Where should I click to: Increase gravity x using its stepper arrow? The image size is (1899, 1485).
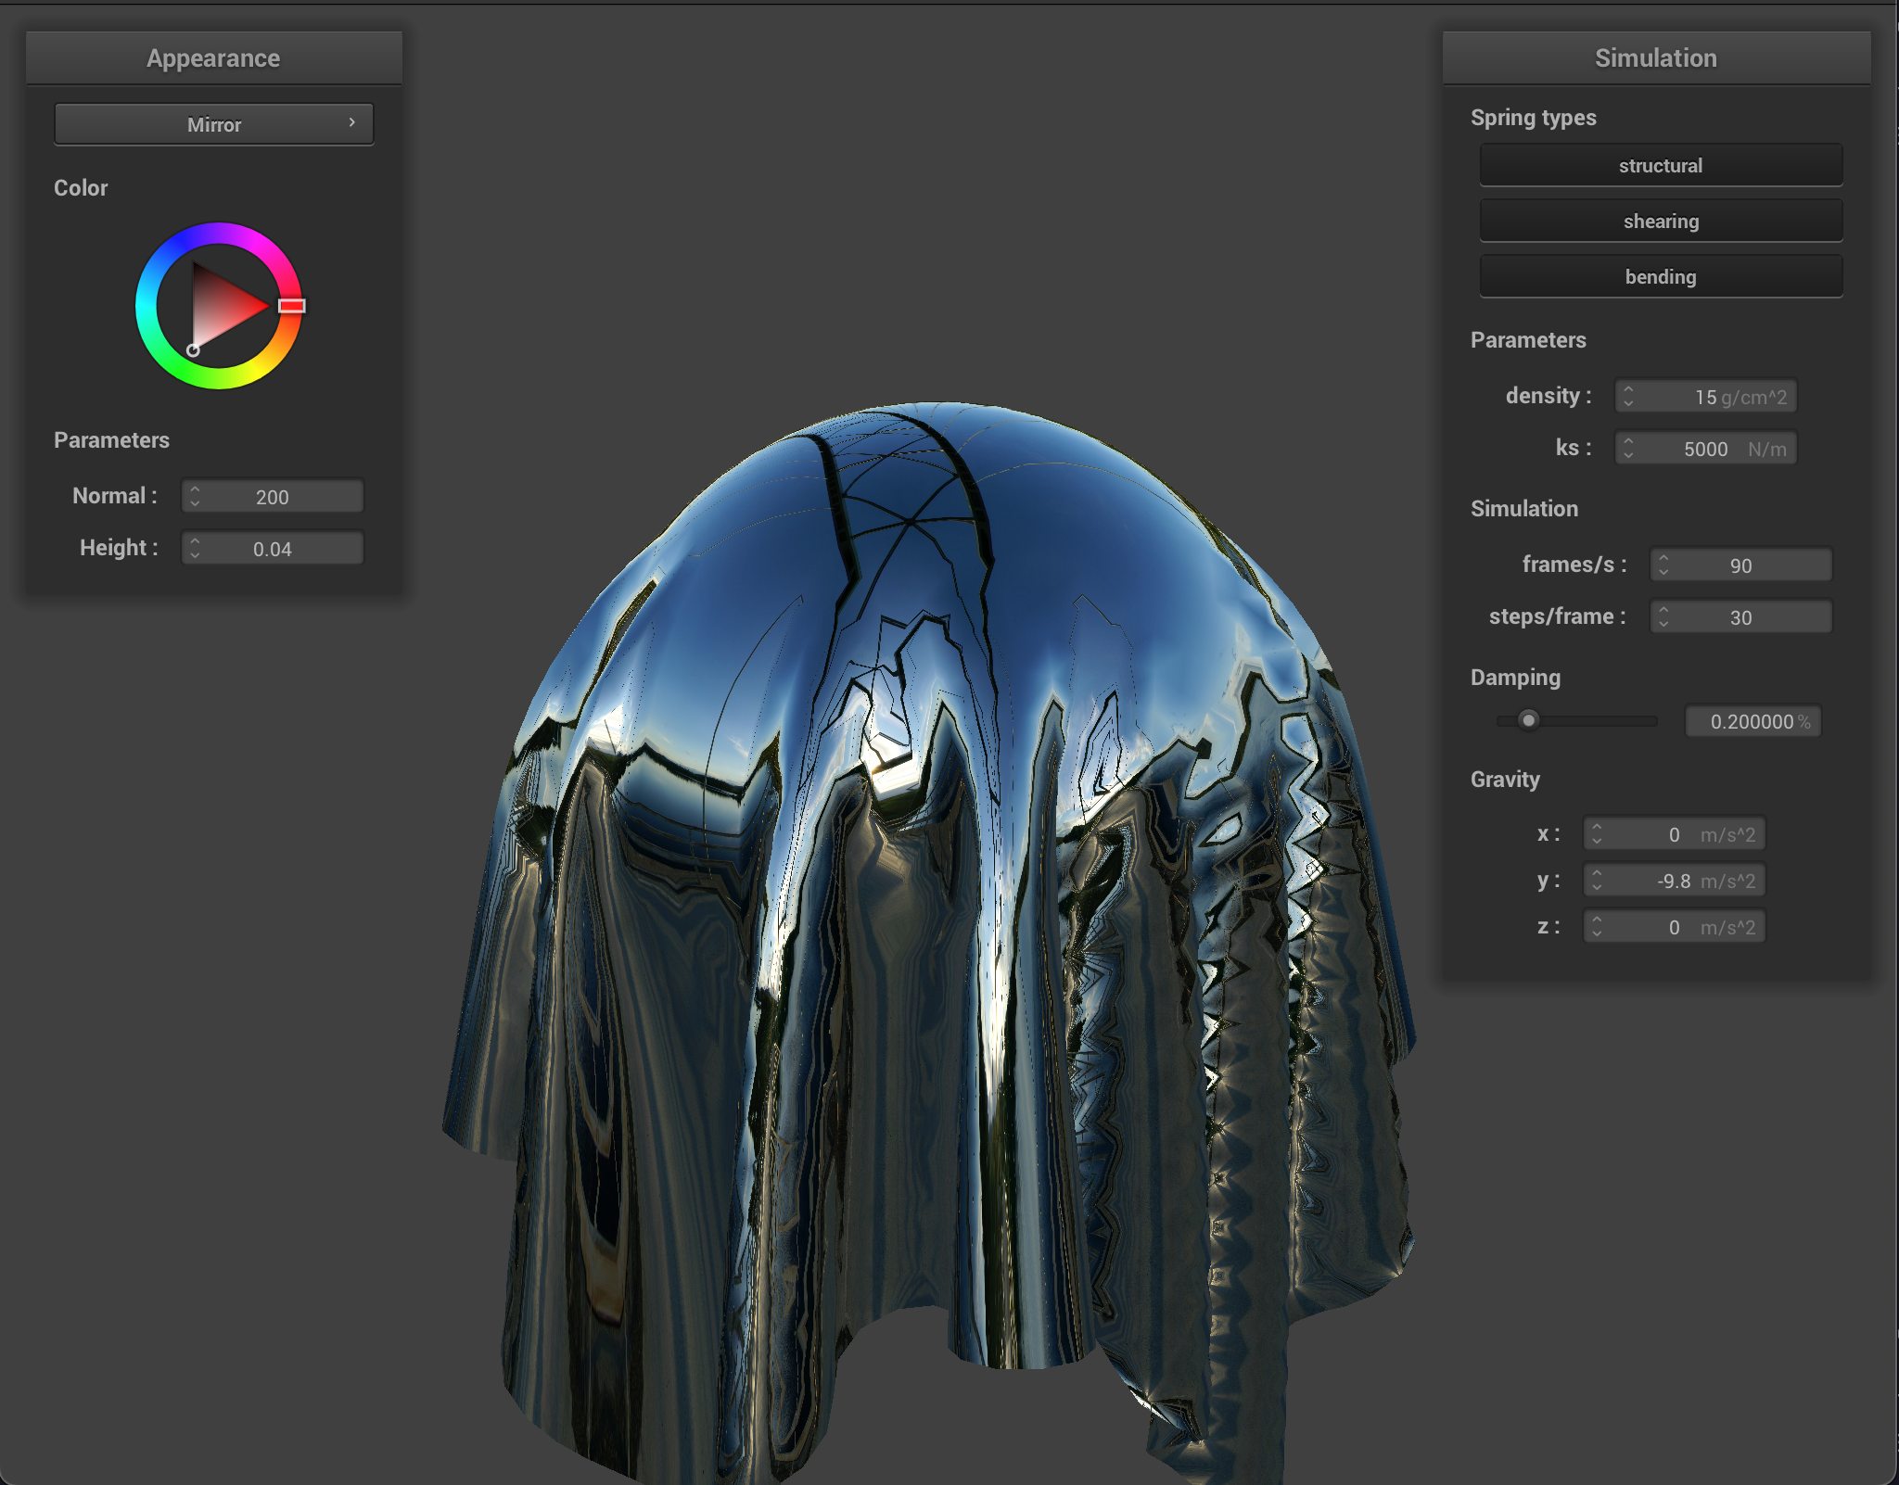click(1596, 828)
